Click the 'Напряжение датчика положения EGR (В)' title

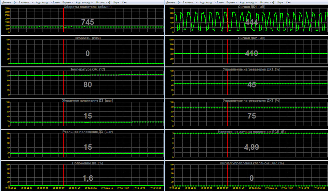(x=252, y=132)
